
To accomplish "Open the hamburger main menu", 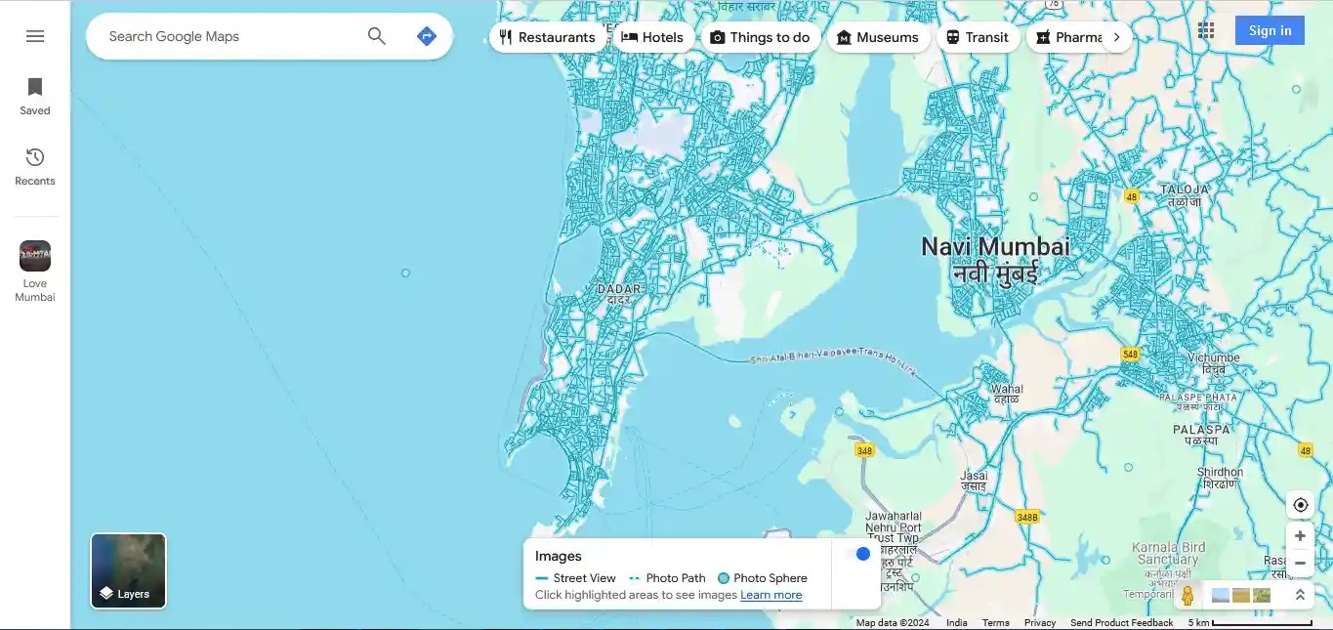I will pos(35,36).
